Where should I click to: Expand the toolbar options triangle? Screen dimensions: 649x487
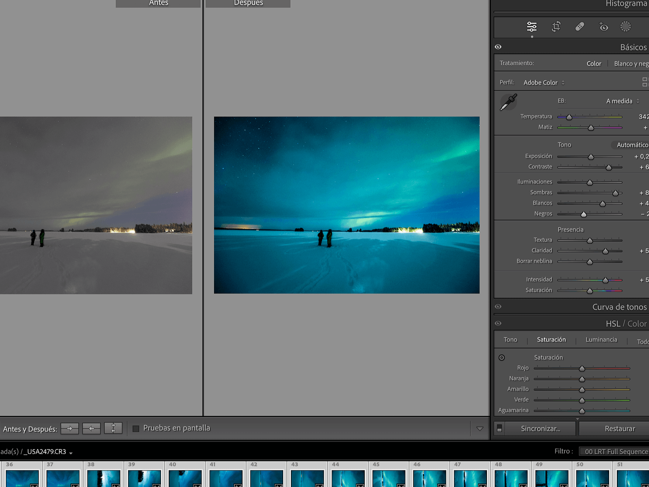(480, 429)
